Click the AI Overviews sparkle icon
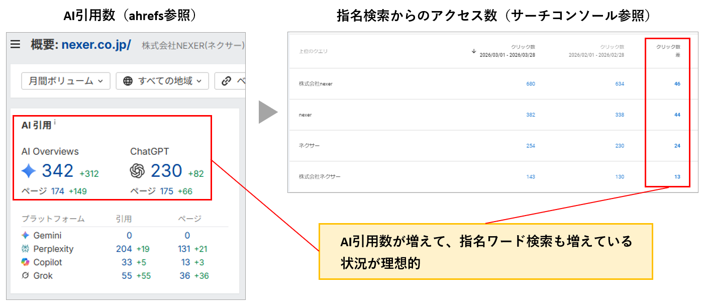 coord(29,171)
